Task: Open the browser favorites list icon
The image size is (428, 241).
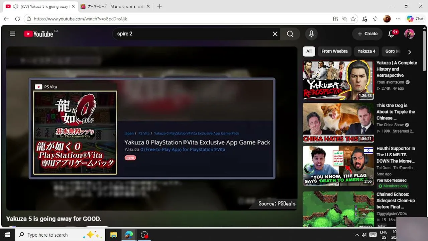Action: 376,19
